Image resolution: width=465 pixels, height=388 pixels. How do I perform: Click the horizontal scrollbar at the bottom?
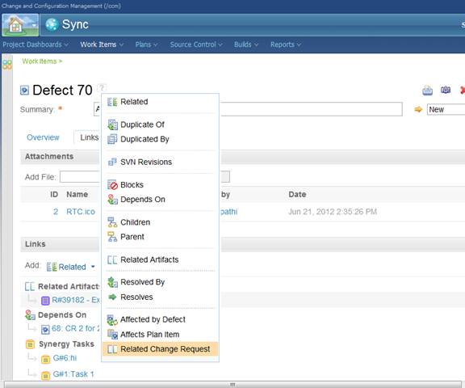[x=232, y=385]
